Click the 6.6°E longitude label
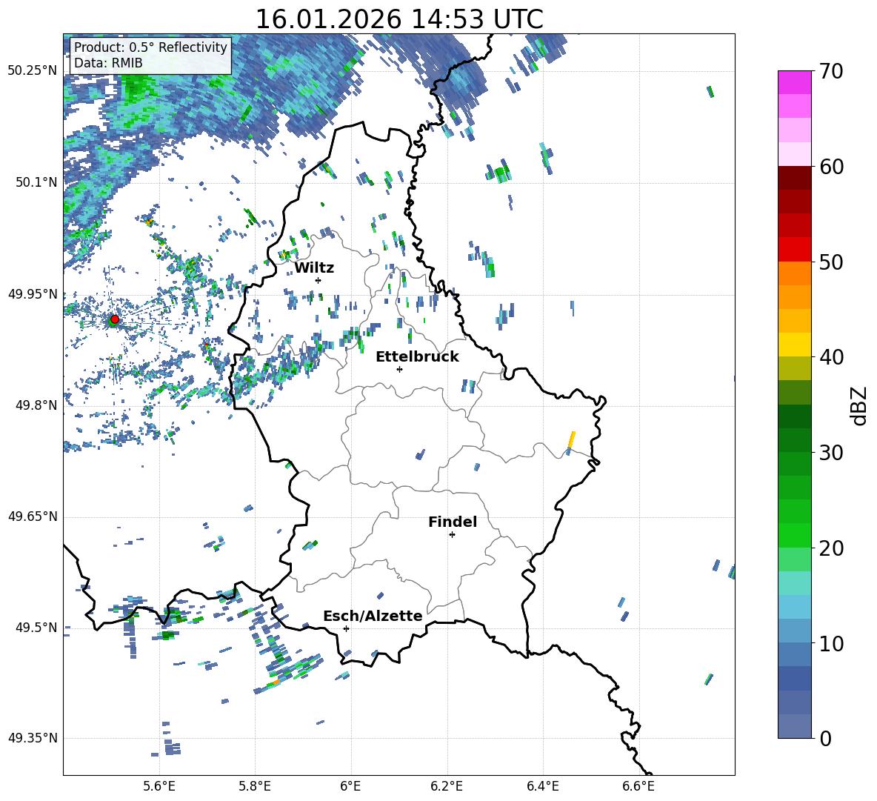Screen dimensions: 877x801 [638, 786]
